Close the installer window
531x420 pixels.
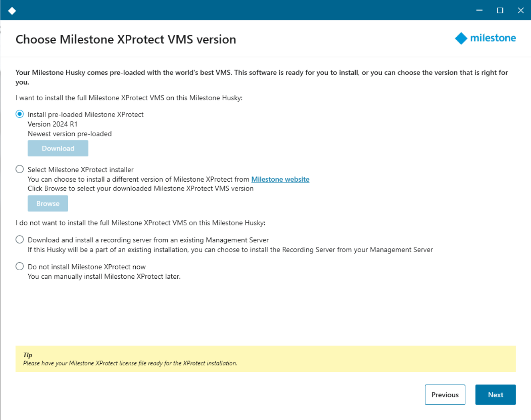click(x=520, y=10)
